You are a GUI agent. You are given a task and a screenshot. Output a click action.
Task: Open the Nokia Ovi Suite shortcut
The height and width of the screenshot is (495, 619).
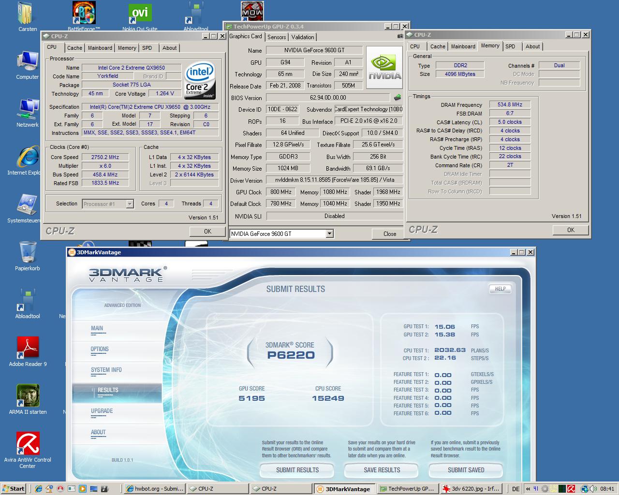[x=140, y=17]
